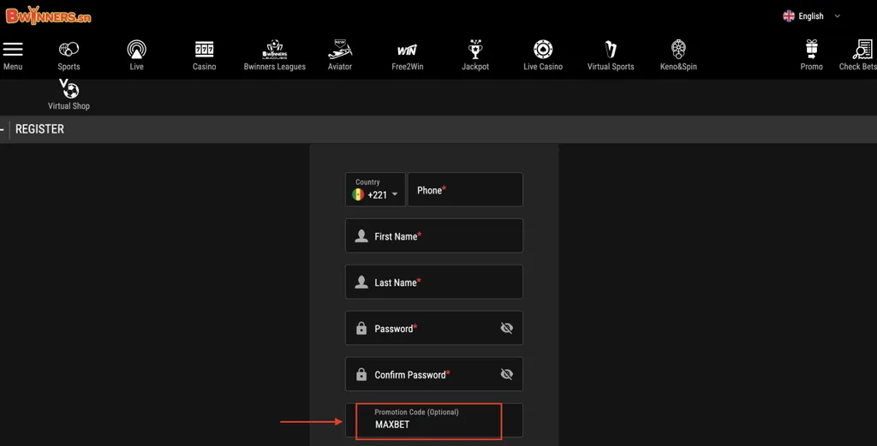This screenshot has height=446, width=877.
Task: Toggle Password field visibility eye
Action: tap(506, 328)
